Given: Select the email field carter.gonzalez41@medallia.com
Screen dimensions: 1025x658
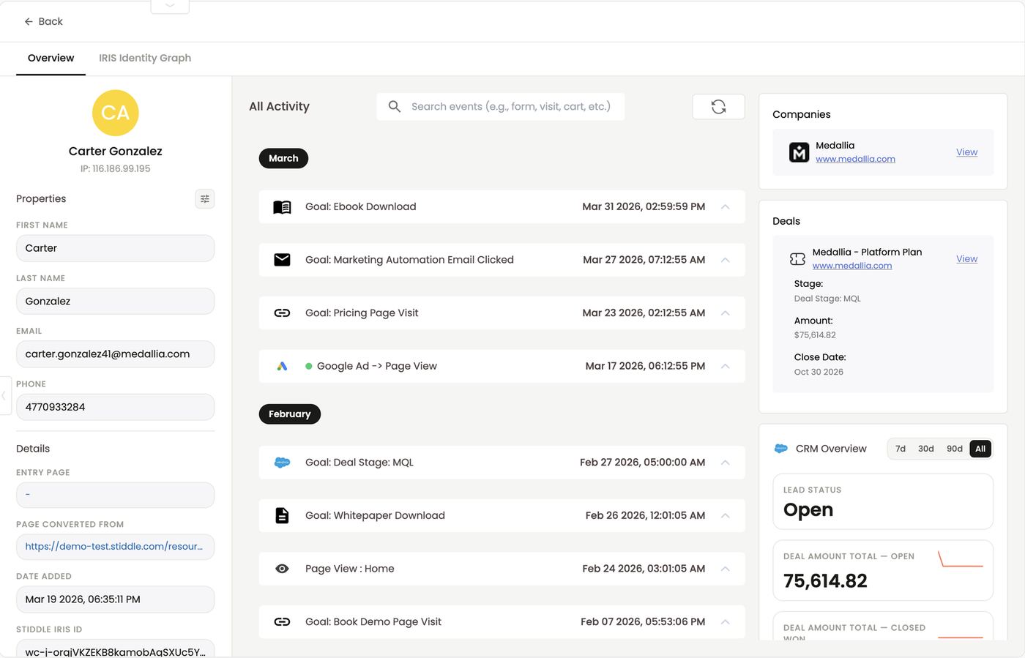Looking at the screenshot, I should tap(115, 354).
